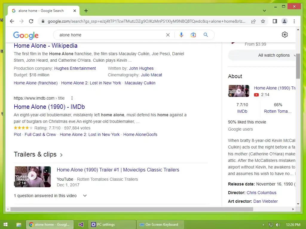Image resolution: width=306 pixels, height=229 pixels.
Task: Click the horizontal scroll right arrow
Action: tap(293, 209)
